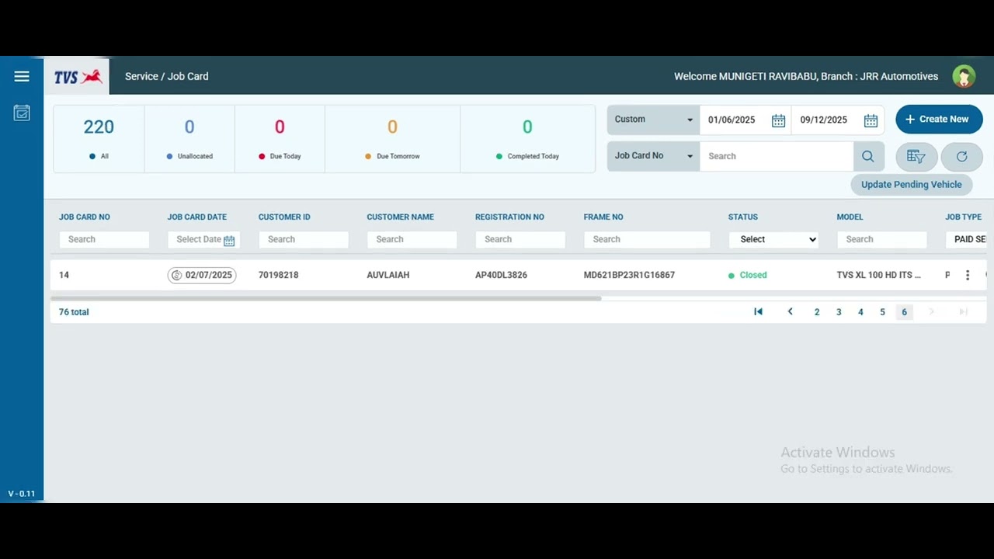Focus the Customer Name search filter
Screen dimensions: 994x559
tap(412, 239)
